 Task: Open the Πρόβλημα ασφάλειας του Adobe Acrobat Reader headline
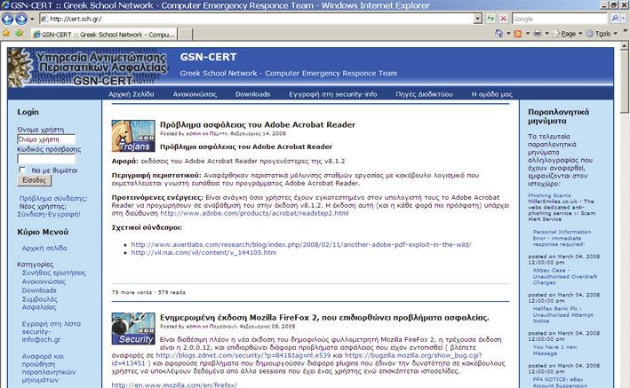coord(258,124)
